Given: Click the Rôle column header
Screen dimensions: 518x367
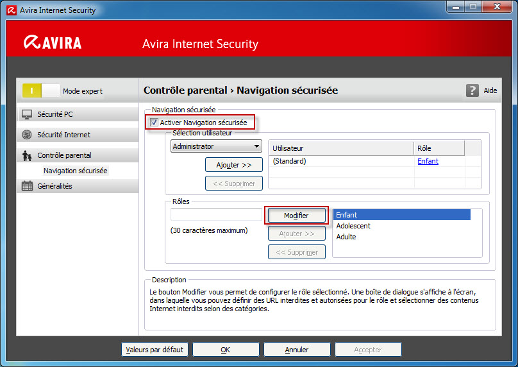Looking at the screenshot, I should click(439, 148).
